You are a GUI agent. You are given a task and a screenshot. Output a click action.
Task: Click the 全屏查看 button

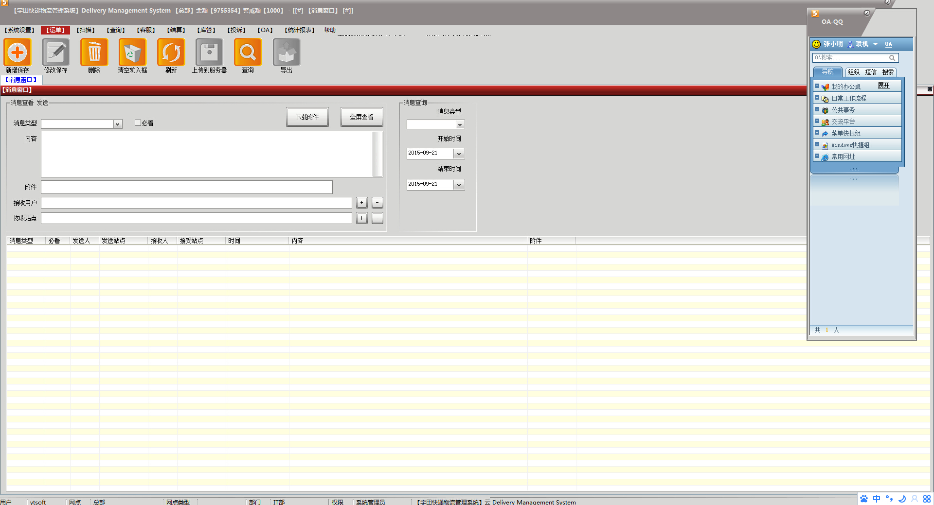(361, 117)
